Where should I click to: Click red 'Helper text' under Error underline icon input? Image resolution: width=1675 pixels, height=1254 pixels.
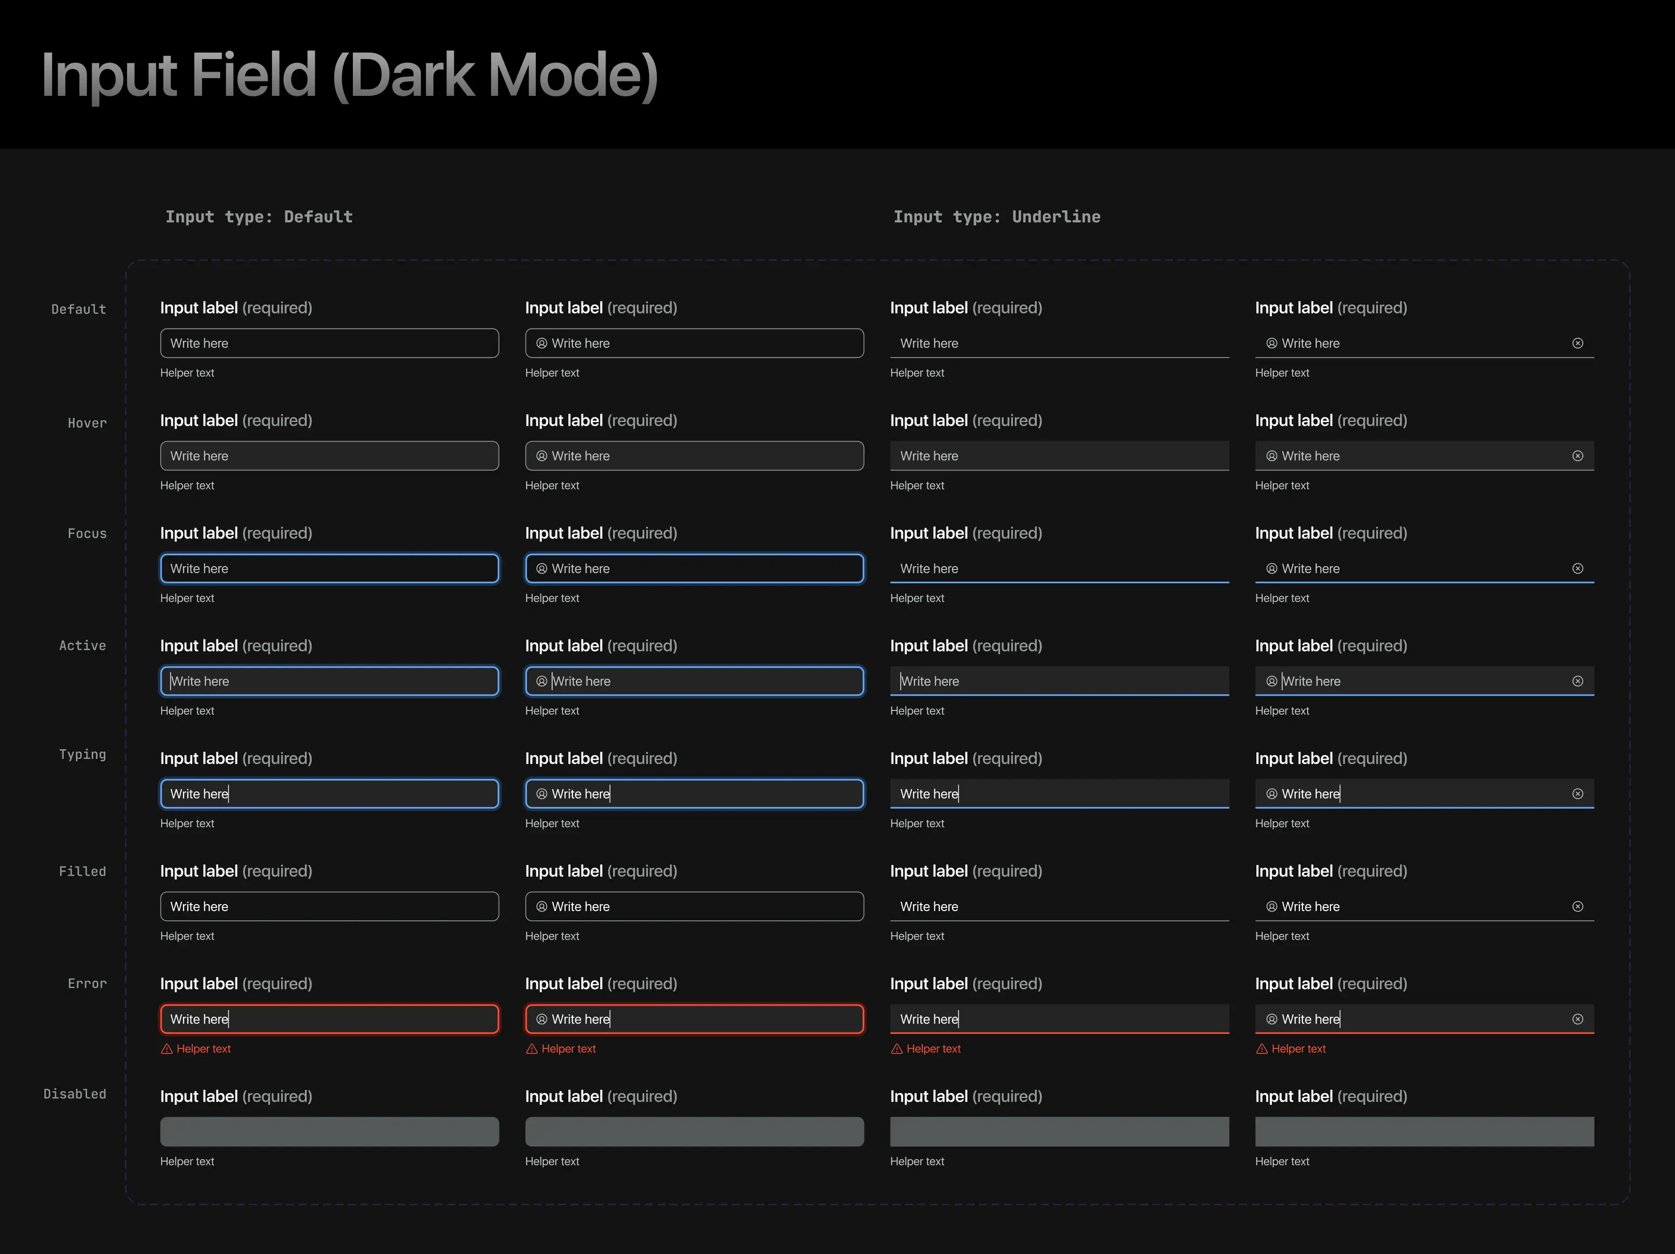(1299, 1049)
